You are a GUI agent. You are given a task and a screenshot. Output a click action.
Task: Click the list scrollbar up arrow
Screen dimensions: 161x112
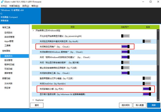pos(158,31)
